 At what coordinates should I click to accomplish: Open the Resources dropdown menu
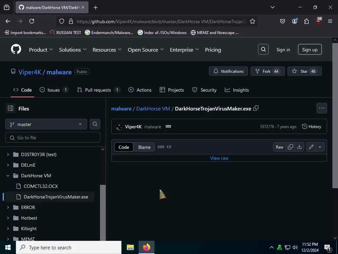(x=107, y=50)
